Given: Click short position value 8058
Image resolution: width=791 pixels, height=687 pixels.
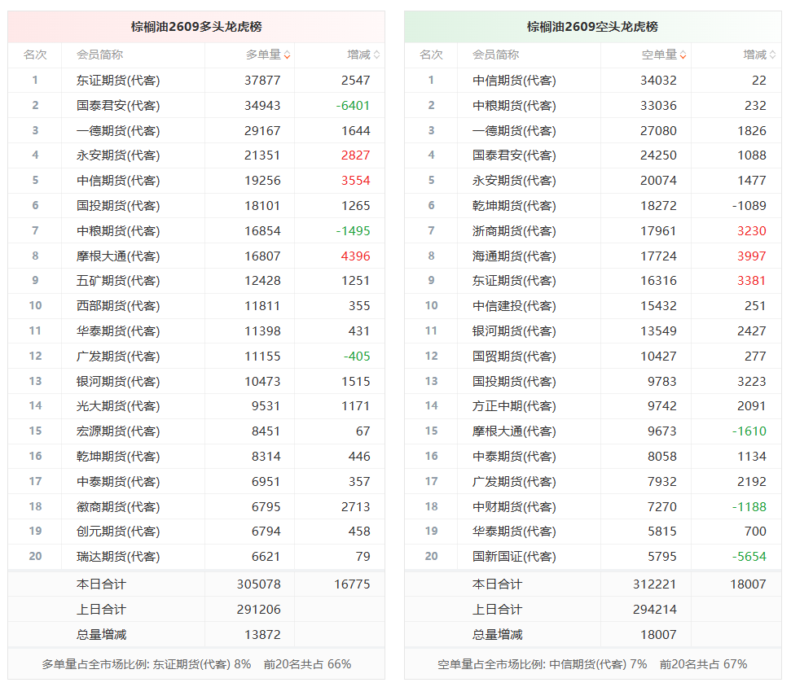Looking at the screenshot, I should click(x=661, y=457).
